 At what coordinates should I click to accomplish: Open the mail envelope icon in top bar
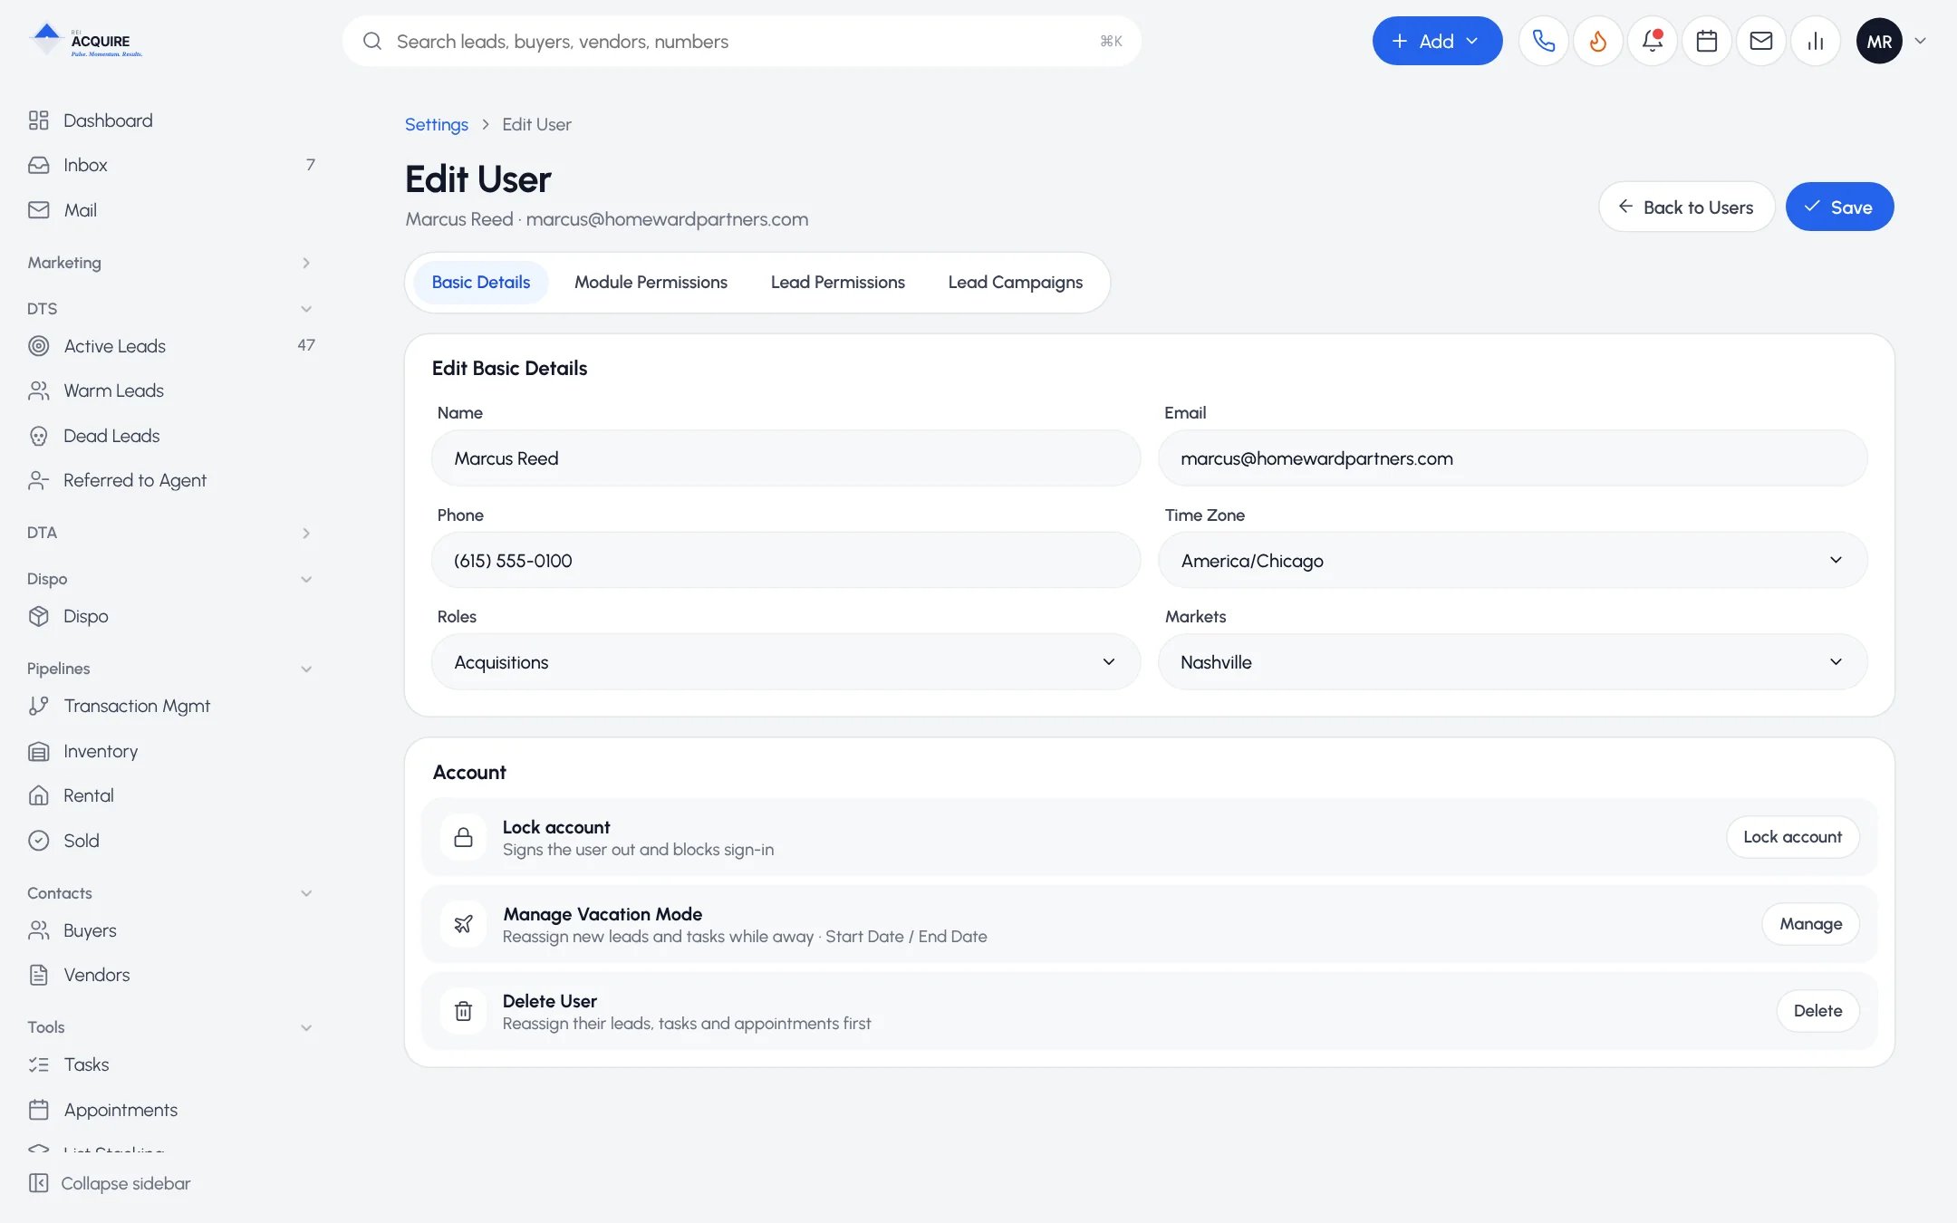click(1760, 41)
